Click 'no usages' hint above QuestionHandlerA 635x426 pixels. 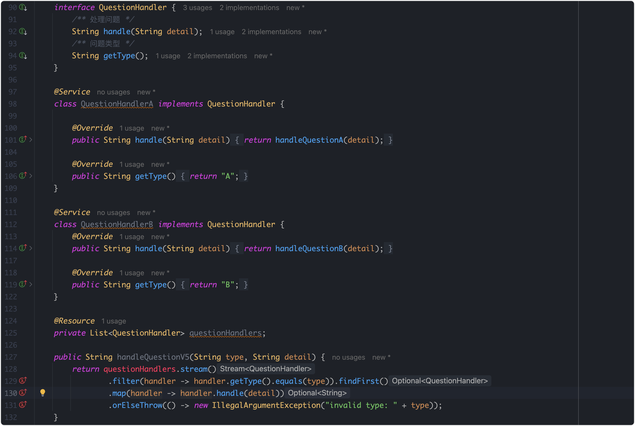click(x=113, y=92)
